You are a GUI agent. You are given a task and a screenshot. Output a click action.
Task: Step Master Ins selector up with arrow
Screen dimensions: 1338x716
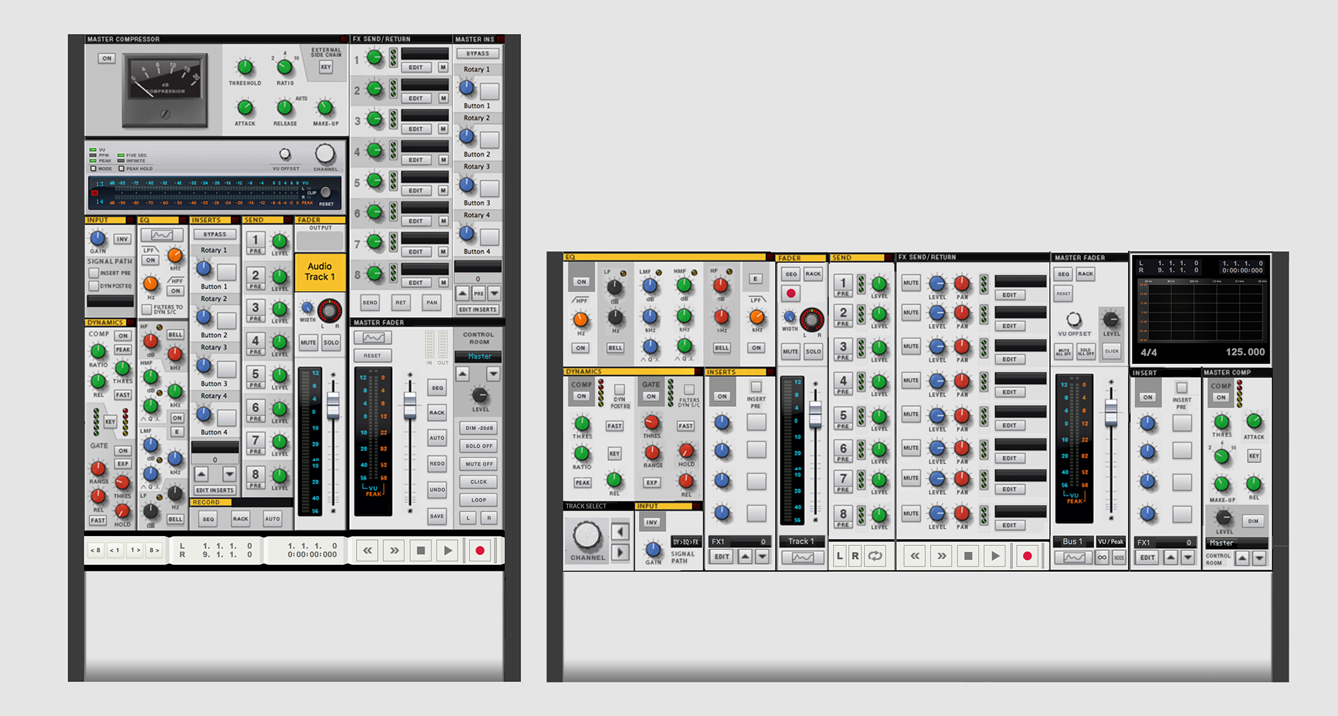(x=463, y=293)
